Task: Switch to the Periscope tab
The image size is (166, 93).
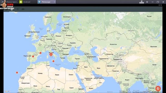Action: pyautogui.click(x=47, y=2)
